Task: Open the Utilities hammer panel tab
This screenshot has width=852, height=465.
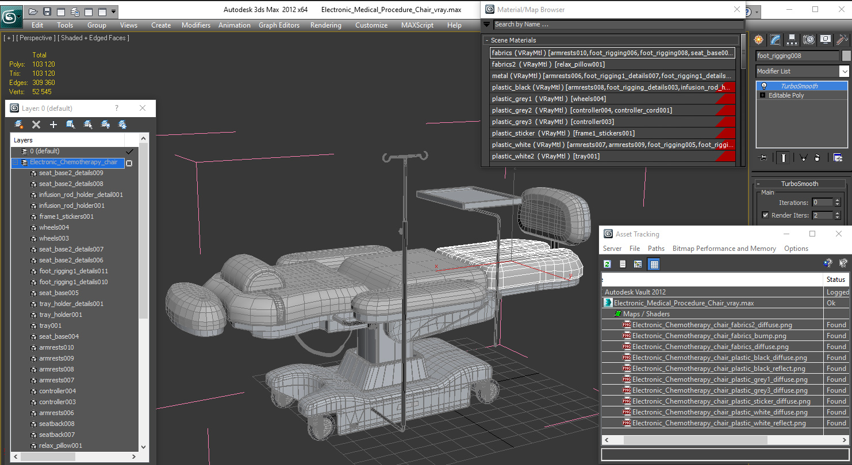Action: 842,40
